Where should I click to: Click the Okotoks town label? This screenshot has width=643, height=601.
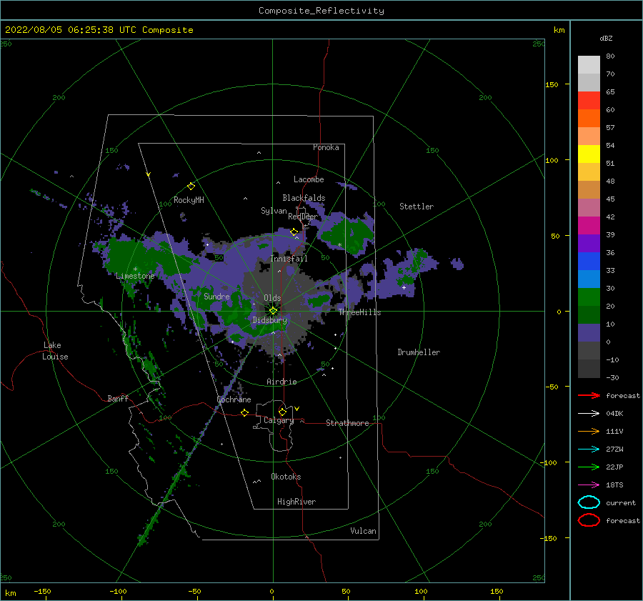pyautogui.click(x=286, y=477)
